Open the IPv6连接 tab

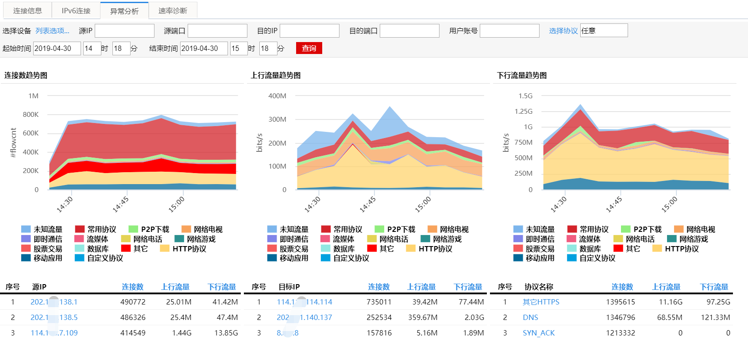click(76, 11)
